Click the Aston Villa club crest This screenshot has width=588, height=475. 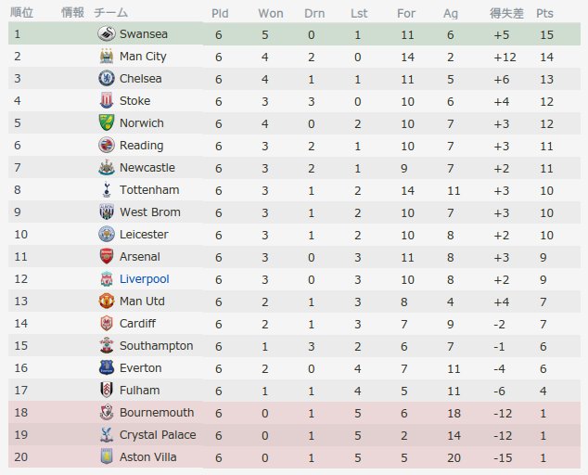pos(106,457)
